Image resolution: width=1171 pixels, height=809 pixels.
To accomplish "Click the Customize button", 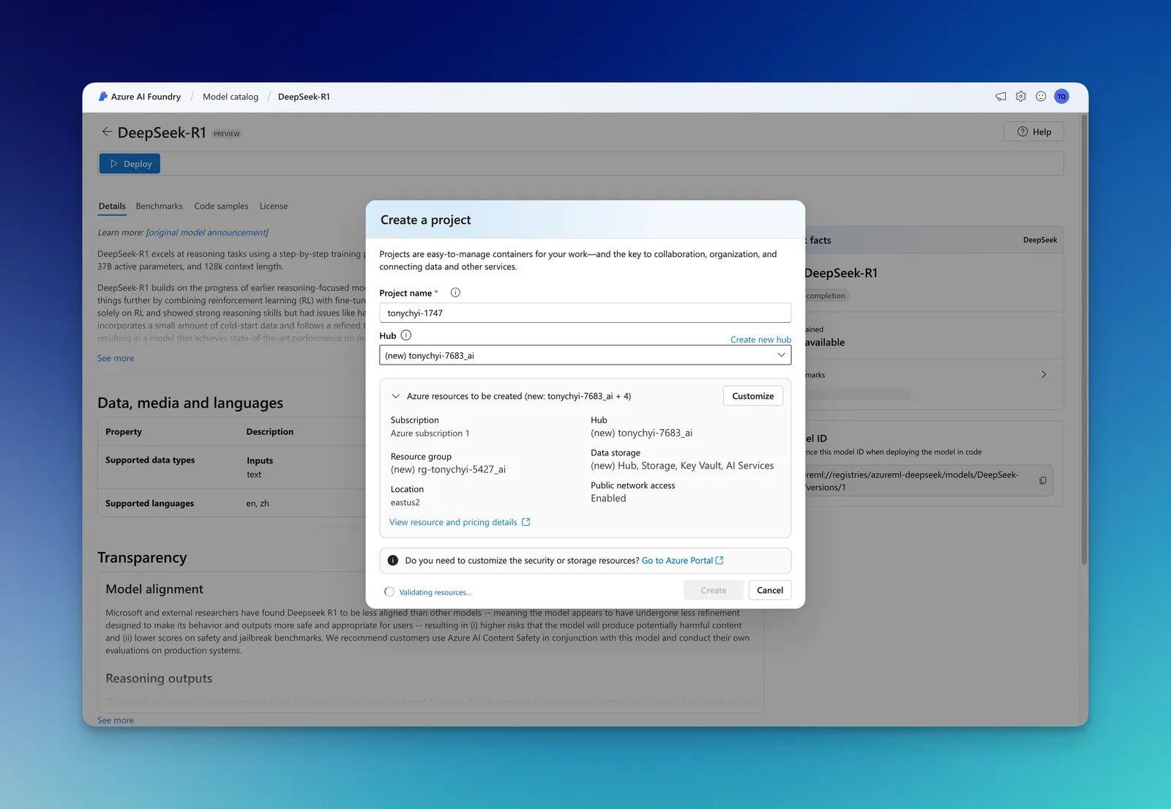I will tap(753, 396).
